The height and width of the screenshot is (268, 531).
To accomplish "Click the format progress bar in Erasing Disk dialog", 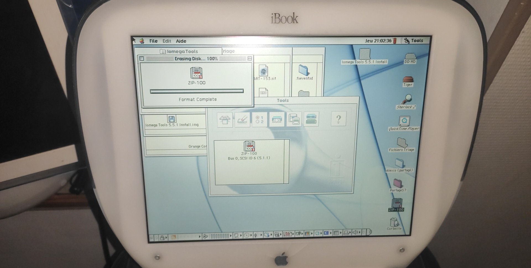I will point(197,91).
